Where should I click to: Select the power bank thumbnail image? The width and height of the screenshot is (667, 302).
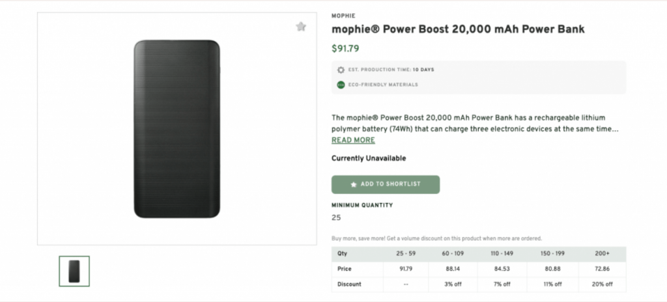[74, 271]
